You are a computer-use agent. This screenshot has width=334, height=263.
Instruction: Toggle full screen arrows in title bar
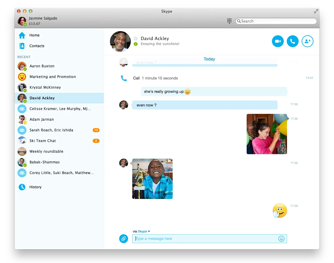[316, 11]
